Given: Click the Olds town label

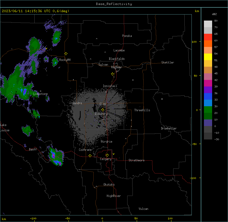Looking at the screenshot, I should (x=103, y=104).
